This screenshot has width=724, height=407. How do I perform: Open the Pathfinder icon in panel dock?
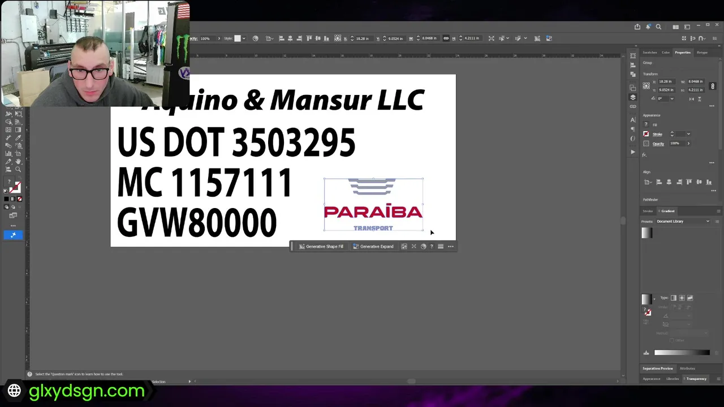tap(633, 75)
